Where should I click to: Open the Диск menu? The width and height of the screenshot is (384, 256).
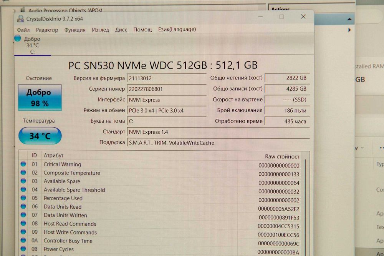(121, 30)
